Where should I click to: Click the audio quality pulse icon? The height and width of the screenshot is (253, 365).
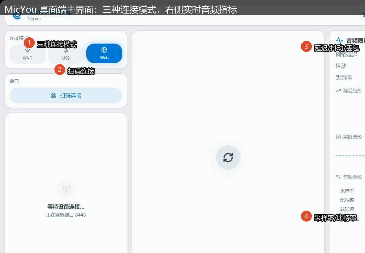pos(339,41)
